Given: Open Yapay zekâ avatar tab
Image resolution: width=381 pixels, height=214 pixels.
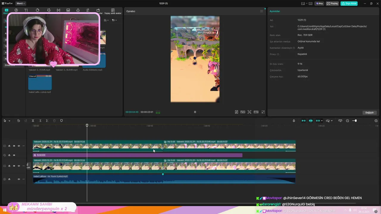Looking at the screenshot, I should click(113, 11).
